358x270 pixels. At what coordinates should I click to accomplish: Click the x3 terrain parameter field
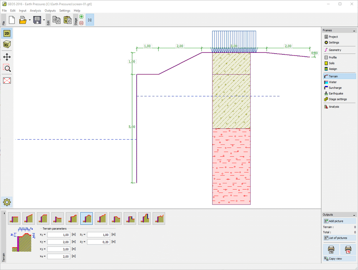tap(59, 249)
